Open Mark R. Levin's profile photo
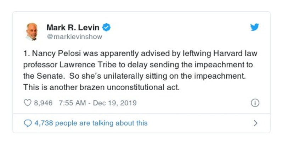 33,31
